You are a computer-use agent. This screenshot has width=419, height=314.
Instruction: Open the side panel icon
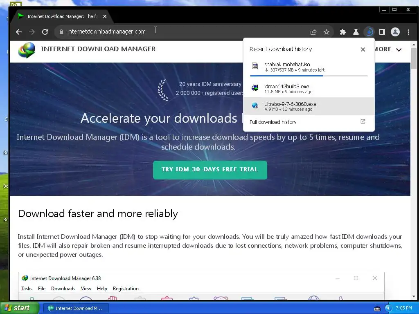click(382, 32)
